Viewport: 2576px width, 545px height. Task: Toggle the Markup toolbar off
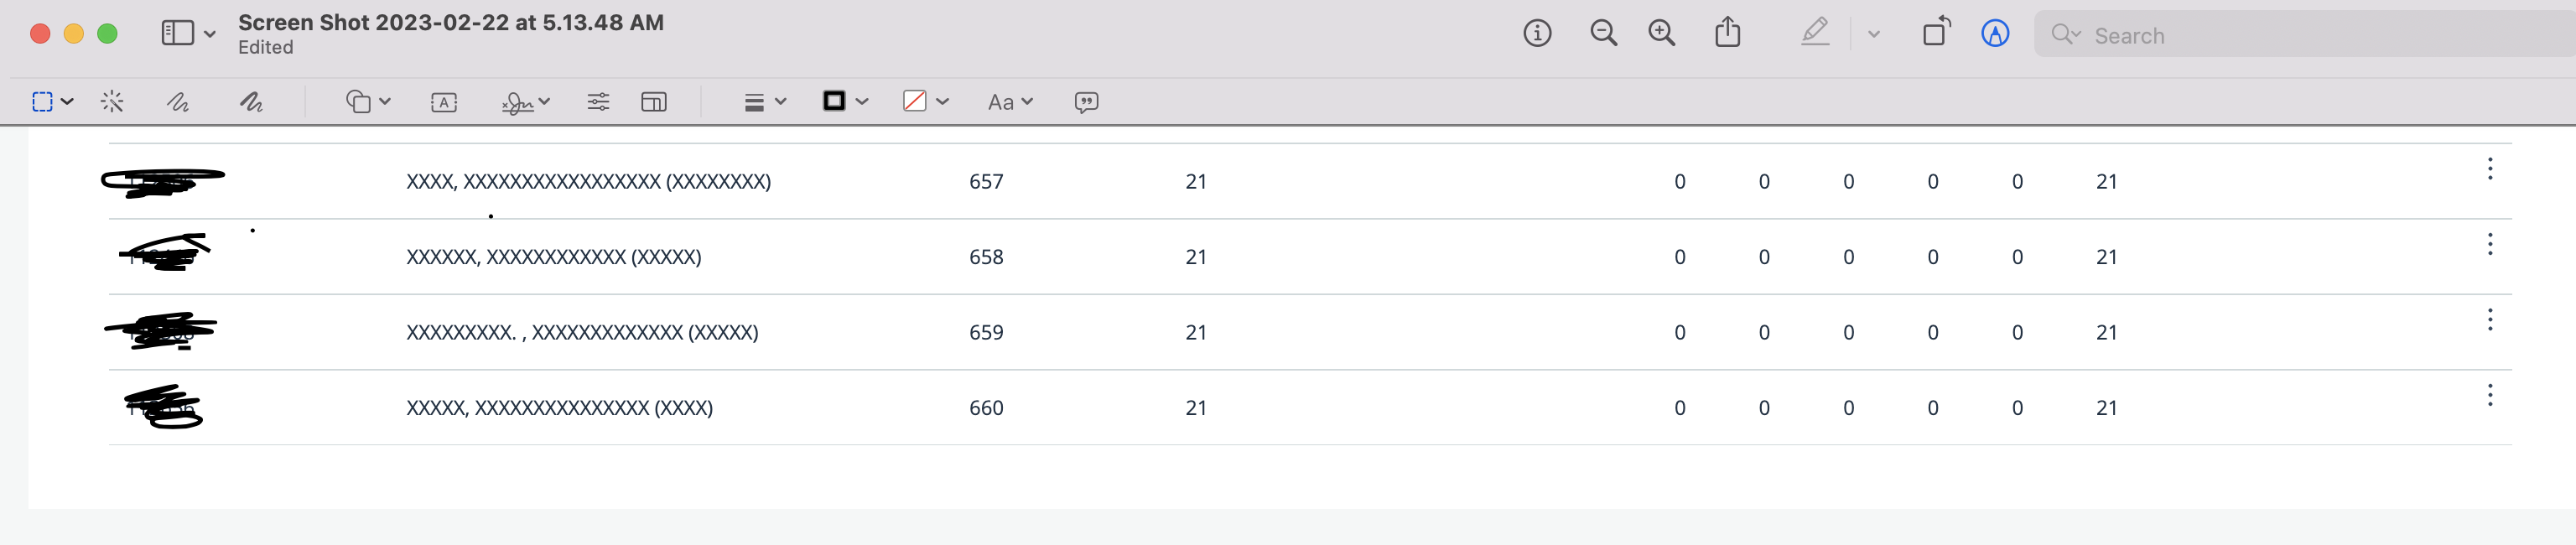pyautogui.click(x=1994, y=33)
